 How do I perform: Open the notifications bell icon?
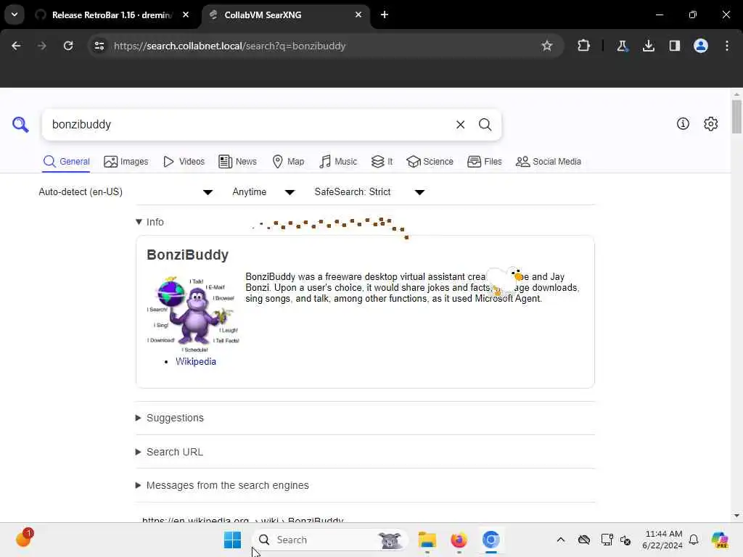694,540
